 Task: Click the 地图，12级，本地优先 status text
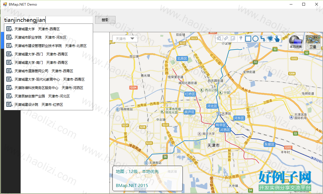(x=137, y=172)
